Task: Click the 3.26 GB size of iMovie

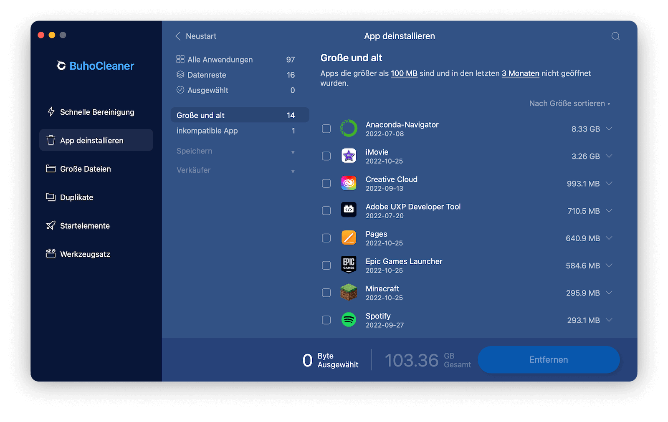Action: (585, 156)
